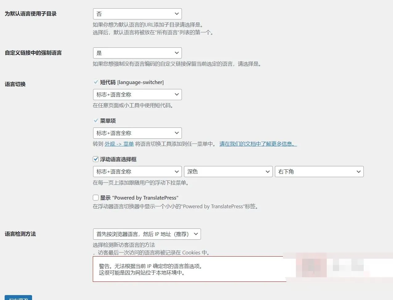Click the 自定义链接中的强制语言 label
The image size is (393, 300).
coord(33,53)
